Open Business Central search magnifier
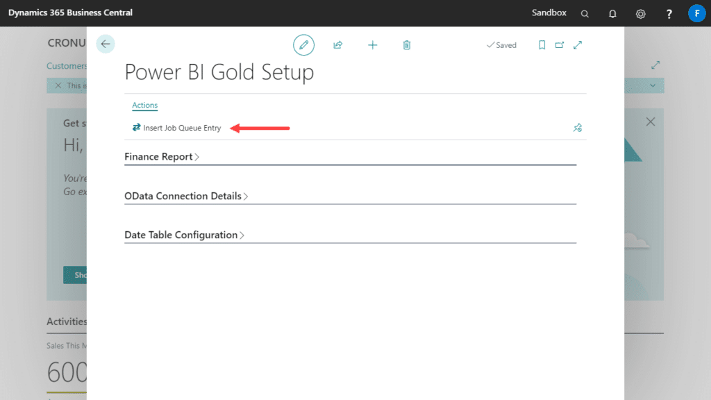The width and height of the screenshot is (711, 400). [585, 12]
